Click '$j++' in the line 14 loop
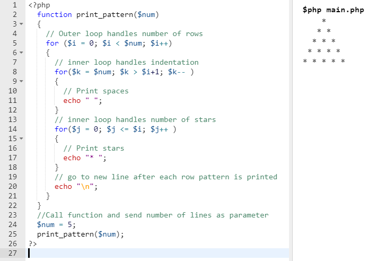 (160, 129)
